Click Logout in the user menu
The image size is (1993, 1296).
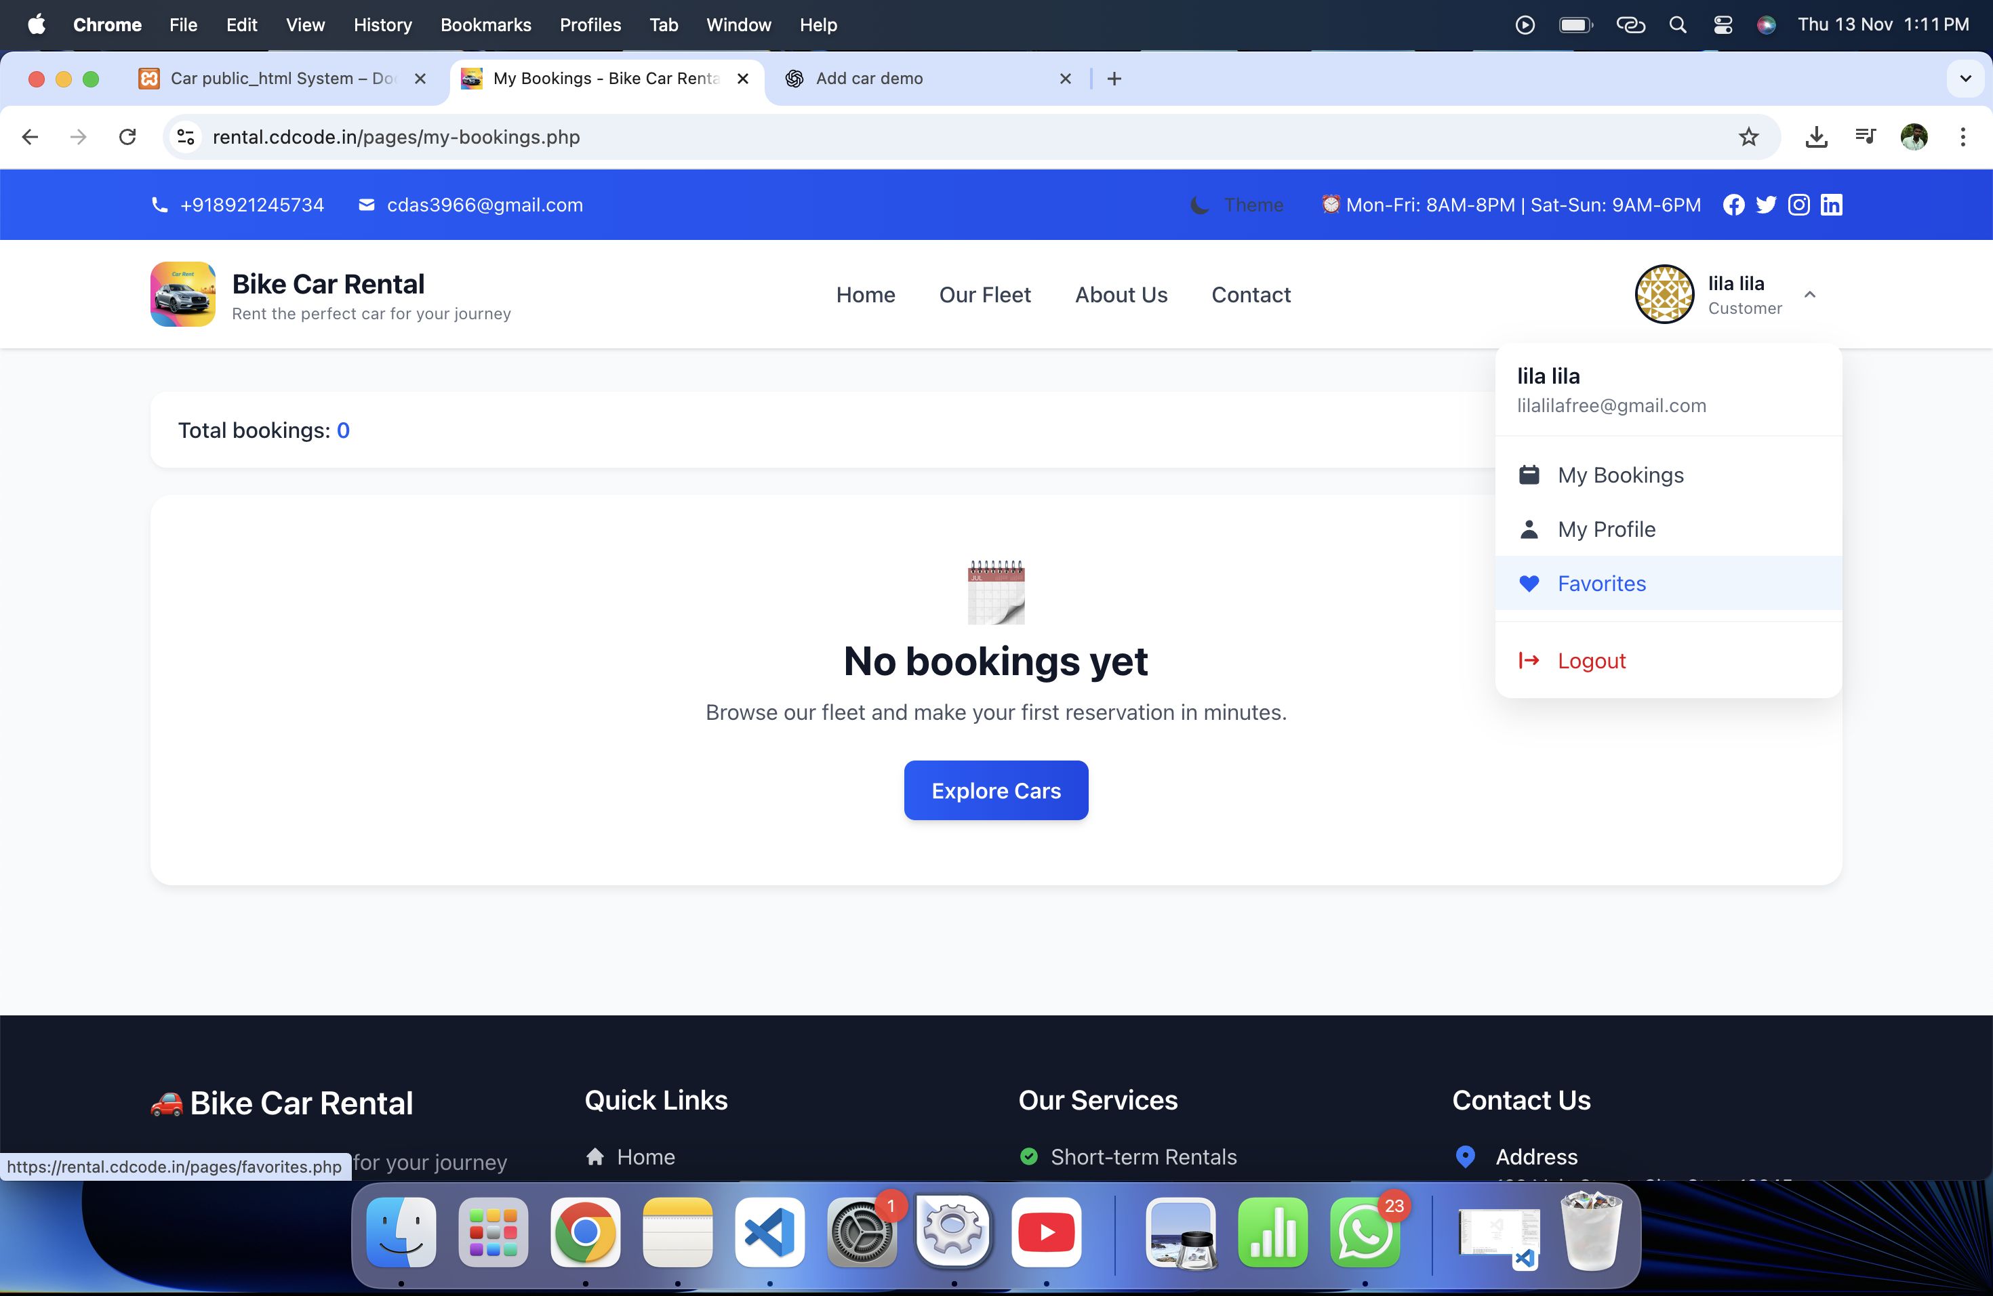pos(1591,661)
